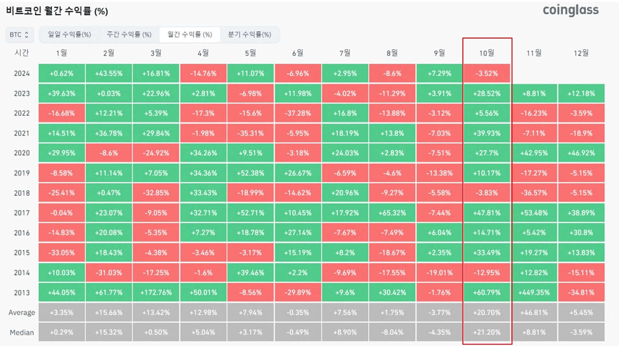Click the -35.31% cell for May 2021
619x346 pixels.
250,133
